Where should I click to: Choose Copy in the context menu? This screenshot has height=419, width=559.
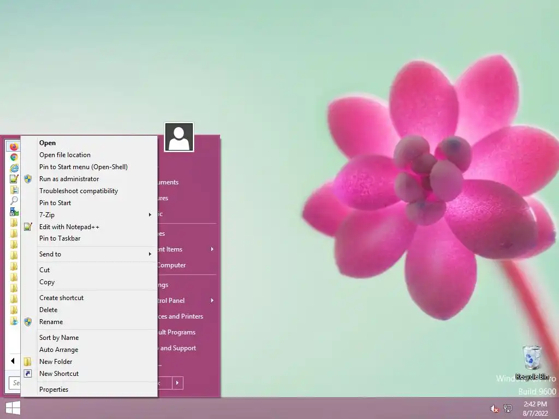tap(89, 282)
